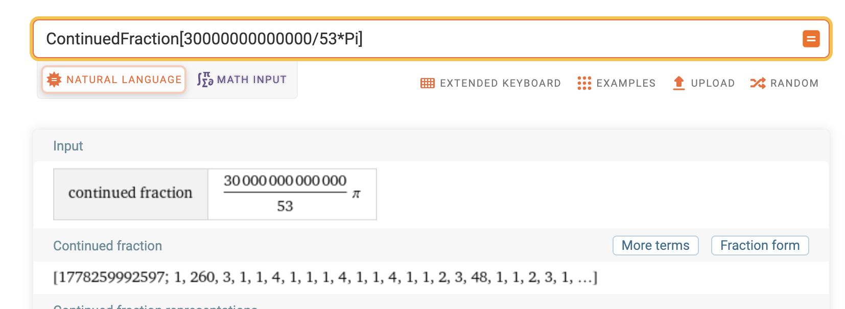Select Natural Language input mode
Viewport: 845px width, 309px height.
point(114,80)
